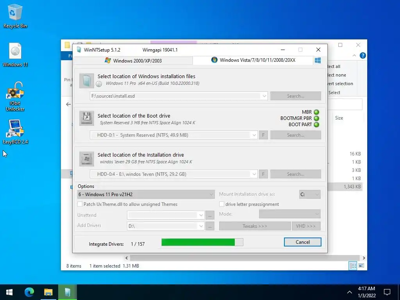Browse for Unattend file with ... button
The height and width of the screenshot is (300, 400).
tap(210, 215)
